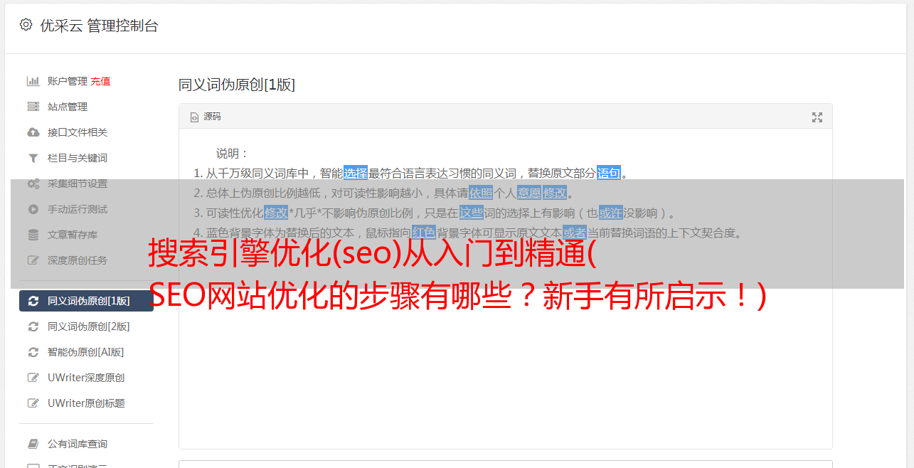Image resolution: width=914 pixels, height=468 pixels.
Task: Click the gear icon beside 优采云 管理控制台
Action: pyautogui.click(x=26, y=25)
